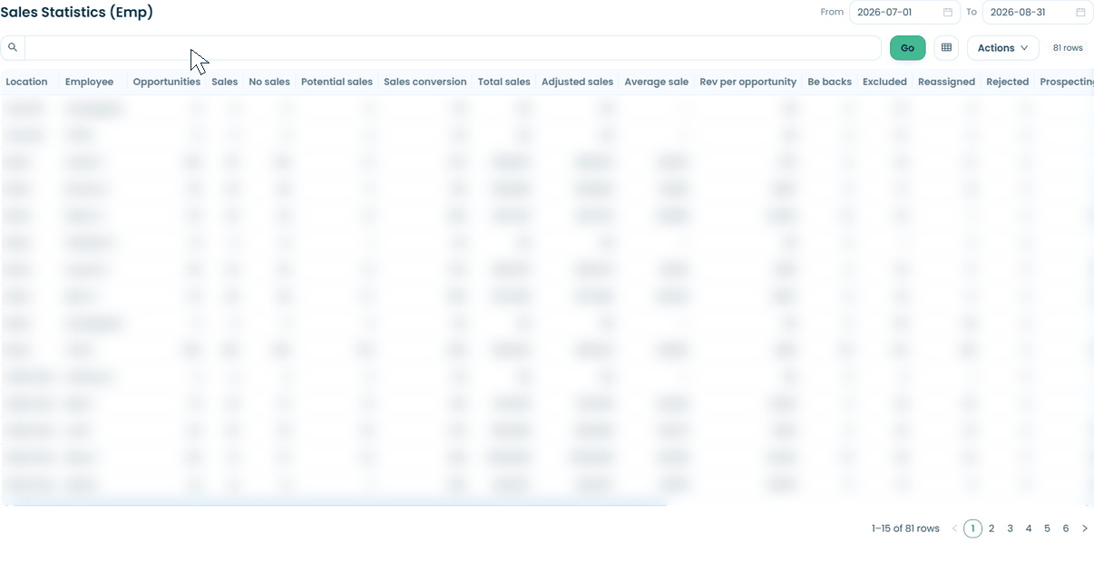
Task: Jump to page 2
Action: coord(991,528)
